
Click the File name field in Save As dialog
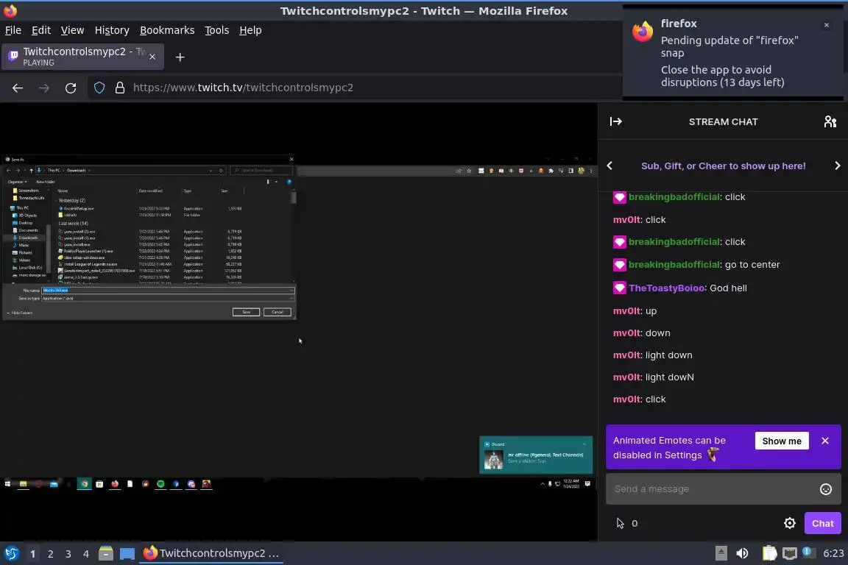[x=168, y=291]
